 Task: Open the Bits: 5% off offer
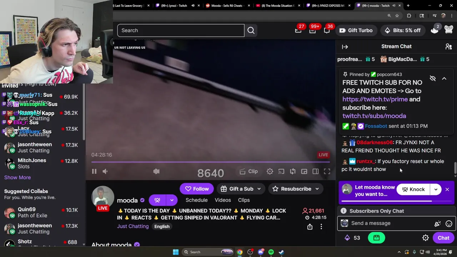[x=403, y=30]
